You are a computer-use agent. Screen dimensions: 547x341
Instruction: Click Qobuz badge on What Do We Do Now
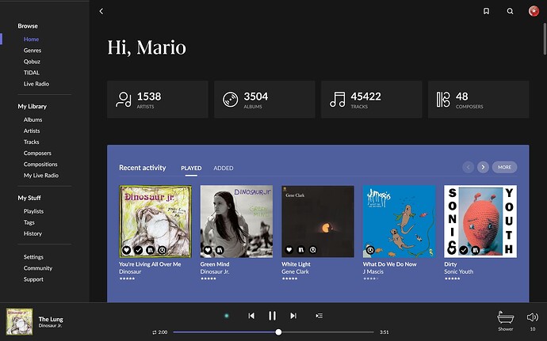370,250
